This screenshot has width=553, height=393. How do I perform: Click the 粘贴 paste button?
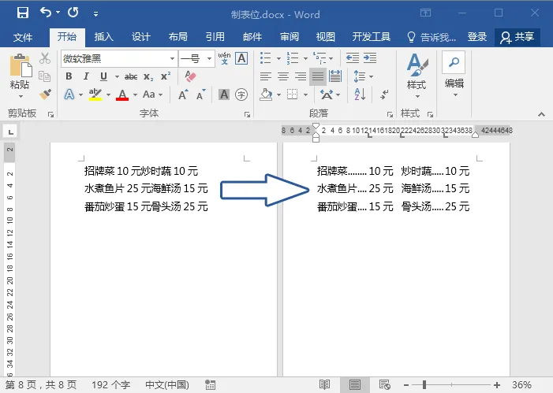21,76
